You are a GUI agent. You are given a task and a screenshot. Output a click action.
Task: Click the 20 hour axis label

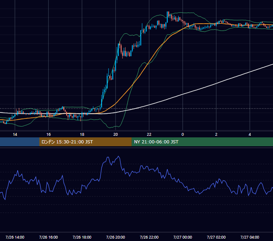[116, 135]
